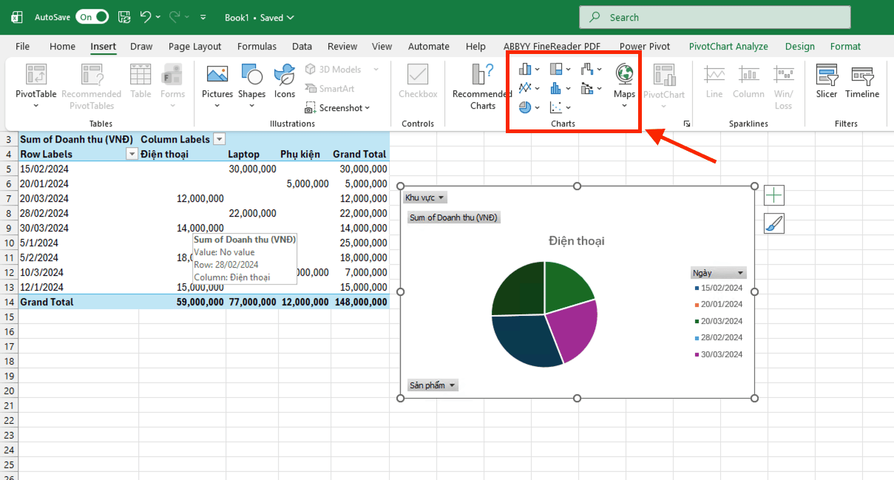Click the Insert Pie chart icon
The height and width of the screenshot is (480, 894).
point(524,107)
